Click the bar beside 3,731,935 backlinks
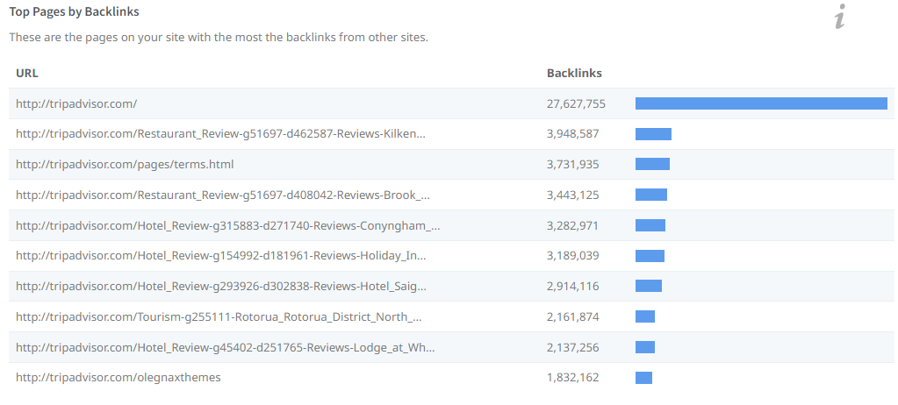Image resolution: width=898 pixels, height=405 pixels. click(x=652, y=164)
